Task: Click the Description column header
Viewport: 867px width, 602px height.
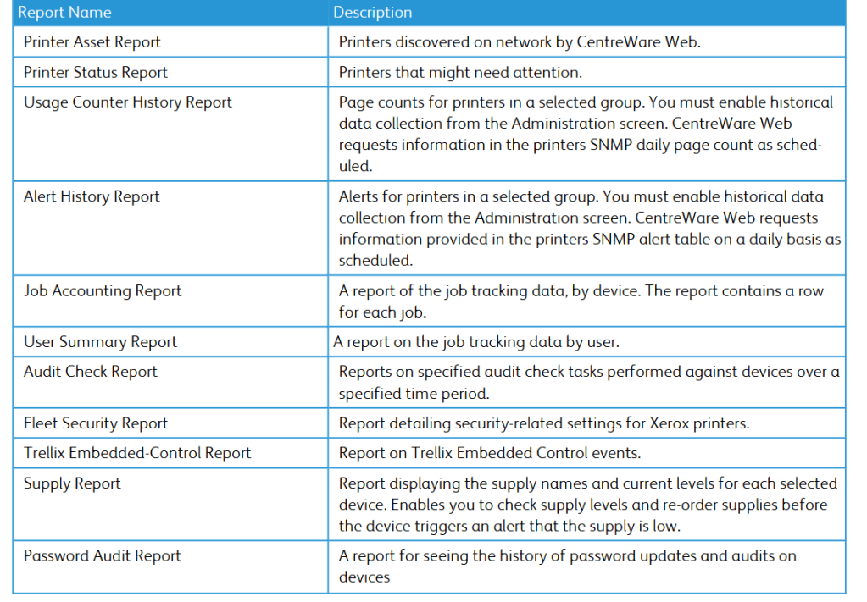Action: (x=373, y=13)
